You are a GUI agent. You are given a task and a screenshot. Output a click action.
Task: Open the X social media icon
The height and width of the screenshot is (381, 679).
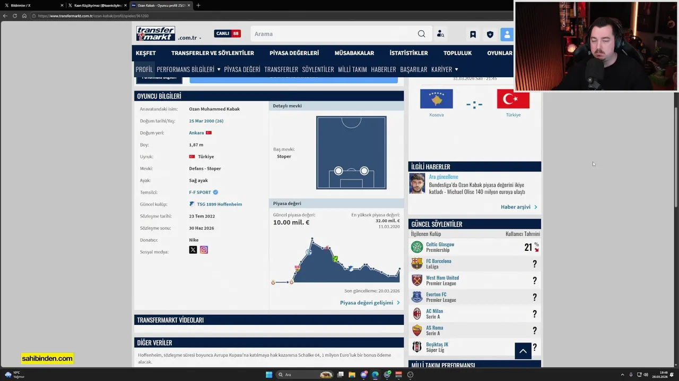[x=193, y=250]
